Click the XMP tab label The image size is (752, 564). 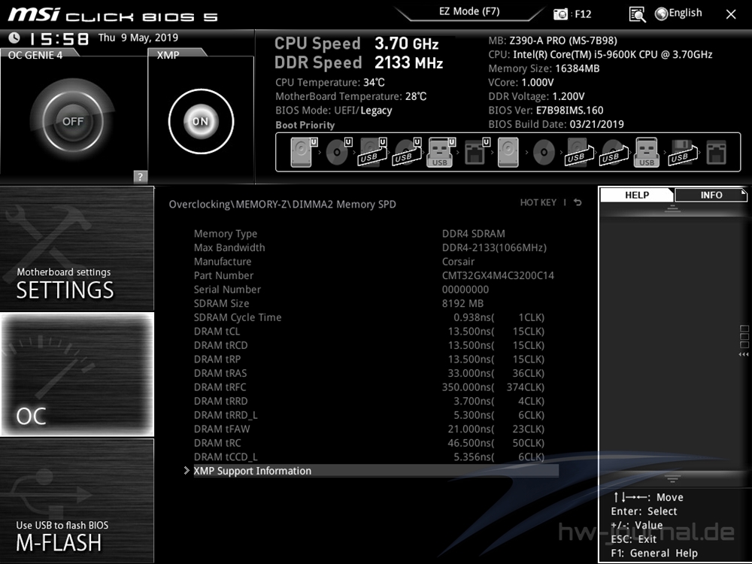tap(168, 55)
